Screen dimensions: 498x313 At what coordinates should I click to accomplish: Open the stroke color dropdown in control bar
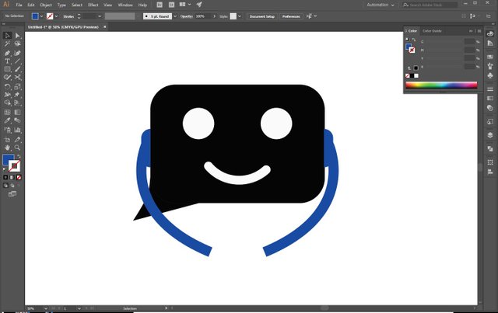pyautogui.click(x=57, y=16)
